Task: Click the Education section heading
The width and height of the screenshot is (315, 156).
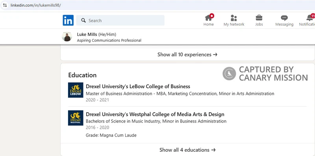Action: coord(82,75)
